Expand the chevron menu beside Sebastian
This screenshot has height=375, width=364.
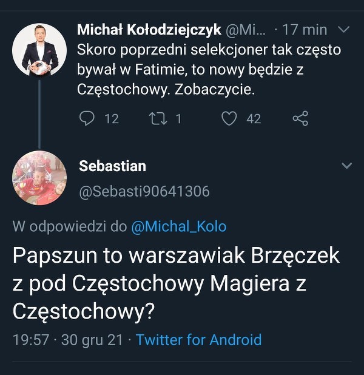click(x=347, y=166)
